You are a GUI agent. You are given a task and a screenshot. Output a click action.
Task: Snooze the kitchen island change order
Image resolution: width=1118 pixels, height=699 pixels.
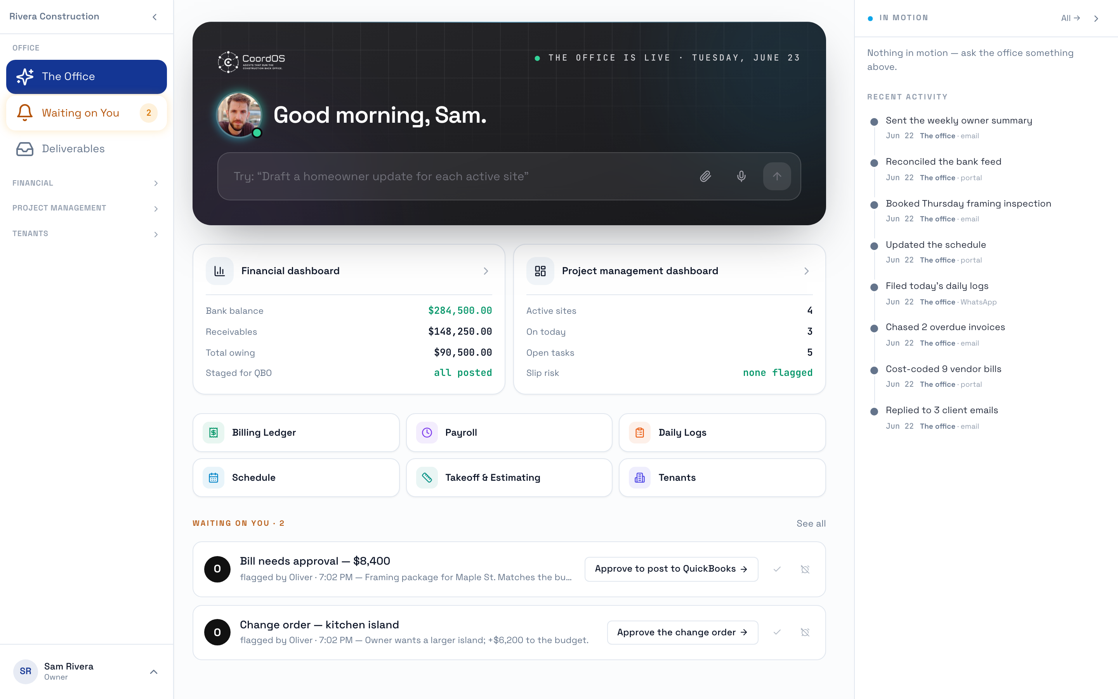805,633
